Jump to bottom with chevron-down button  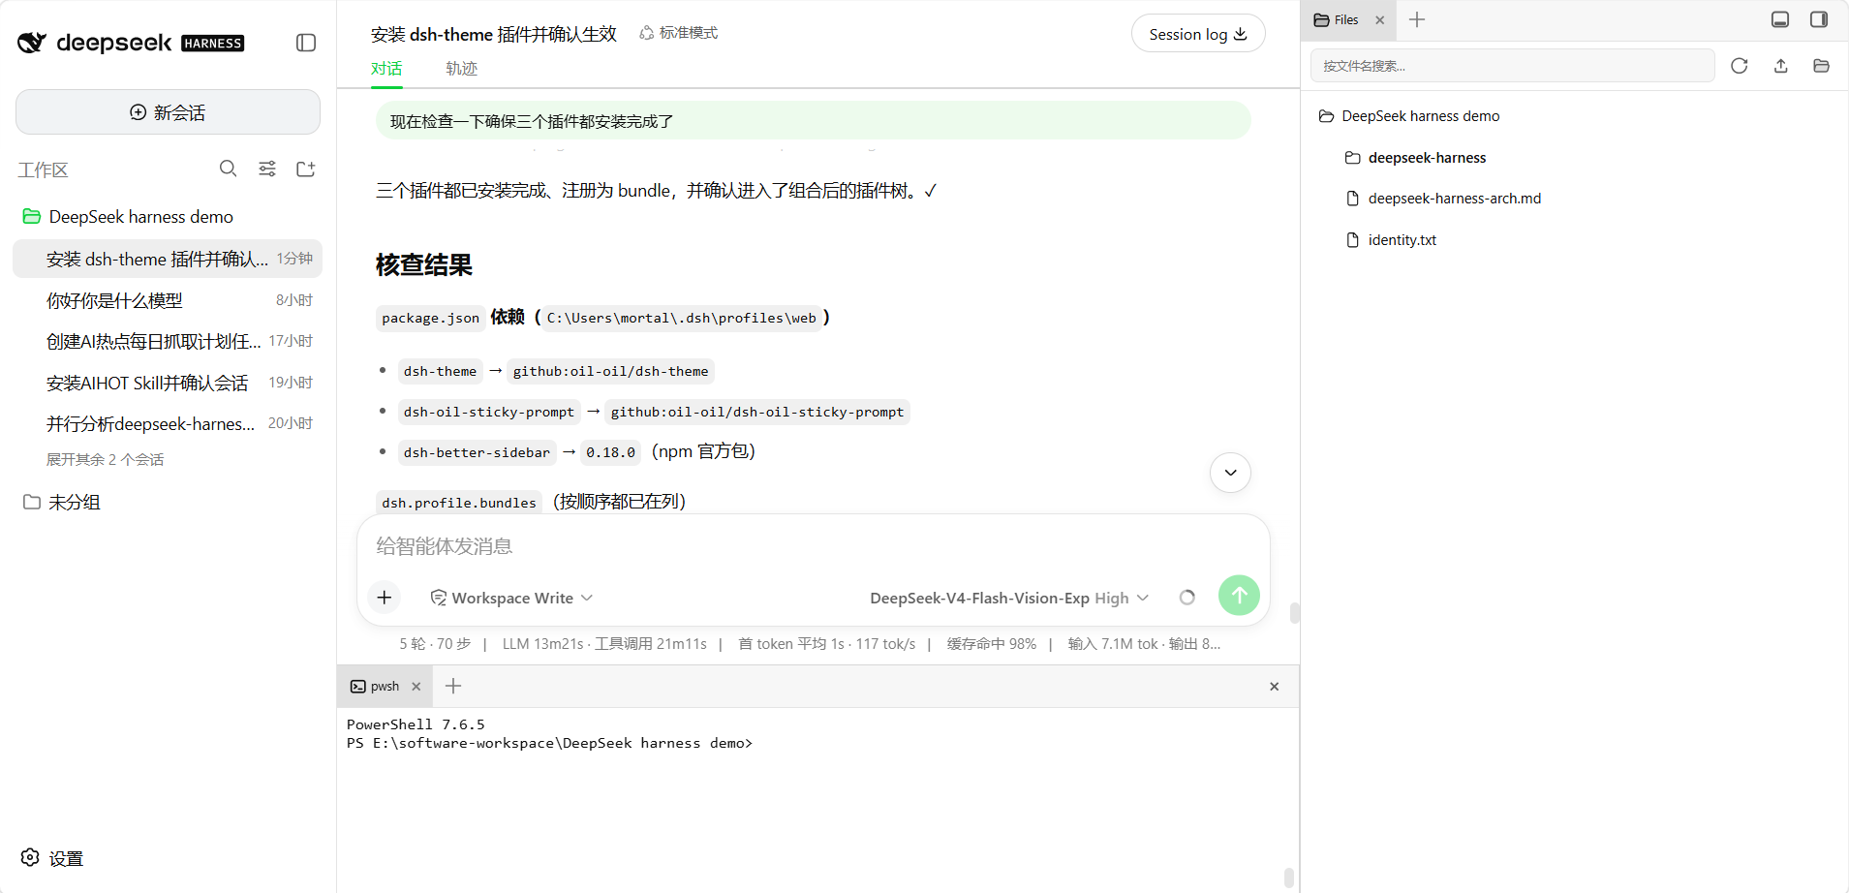(1230, 473)
